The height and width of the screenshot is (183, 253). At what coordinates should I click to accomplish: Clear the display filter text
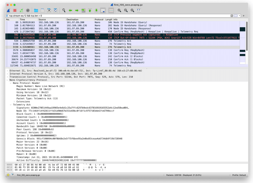coord(232,16)
